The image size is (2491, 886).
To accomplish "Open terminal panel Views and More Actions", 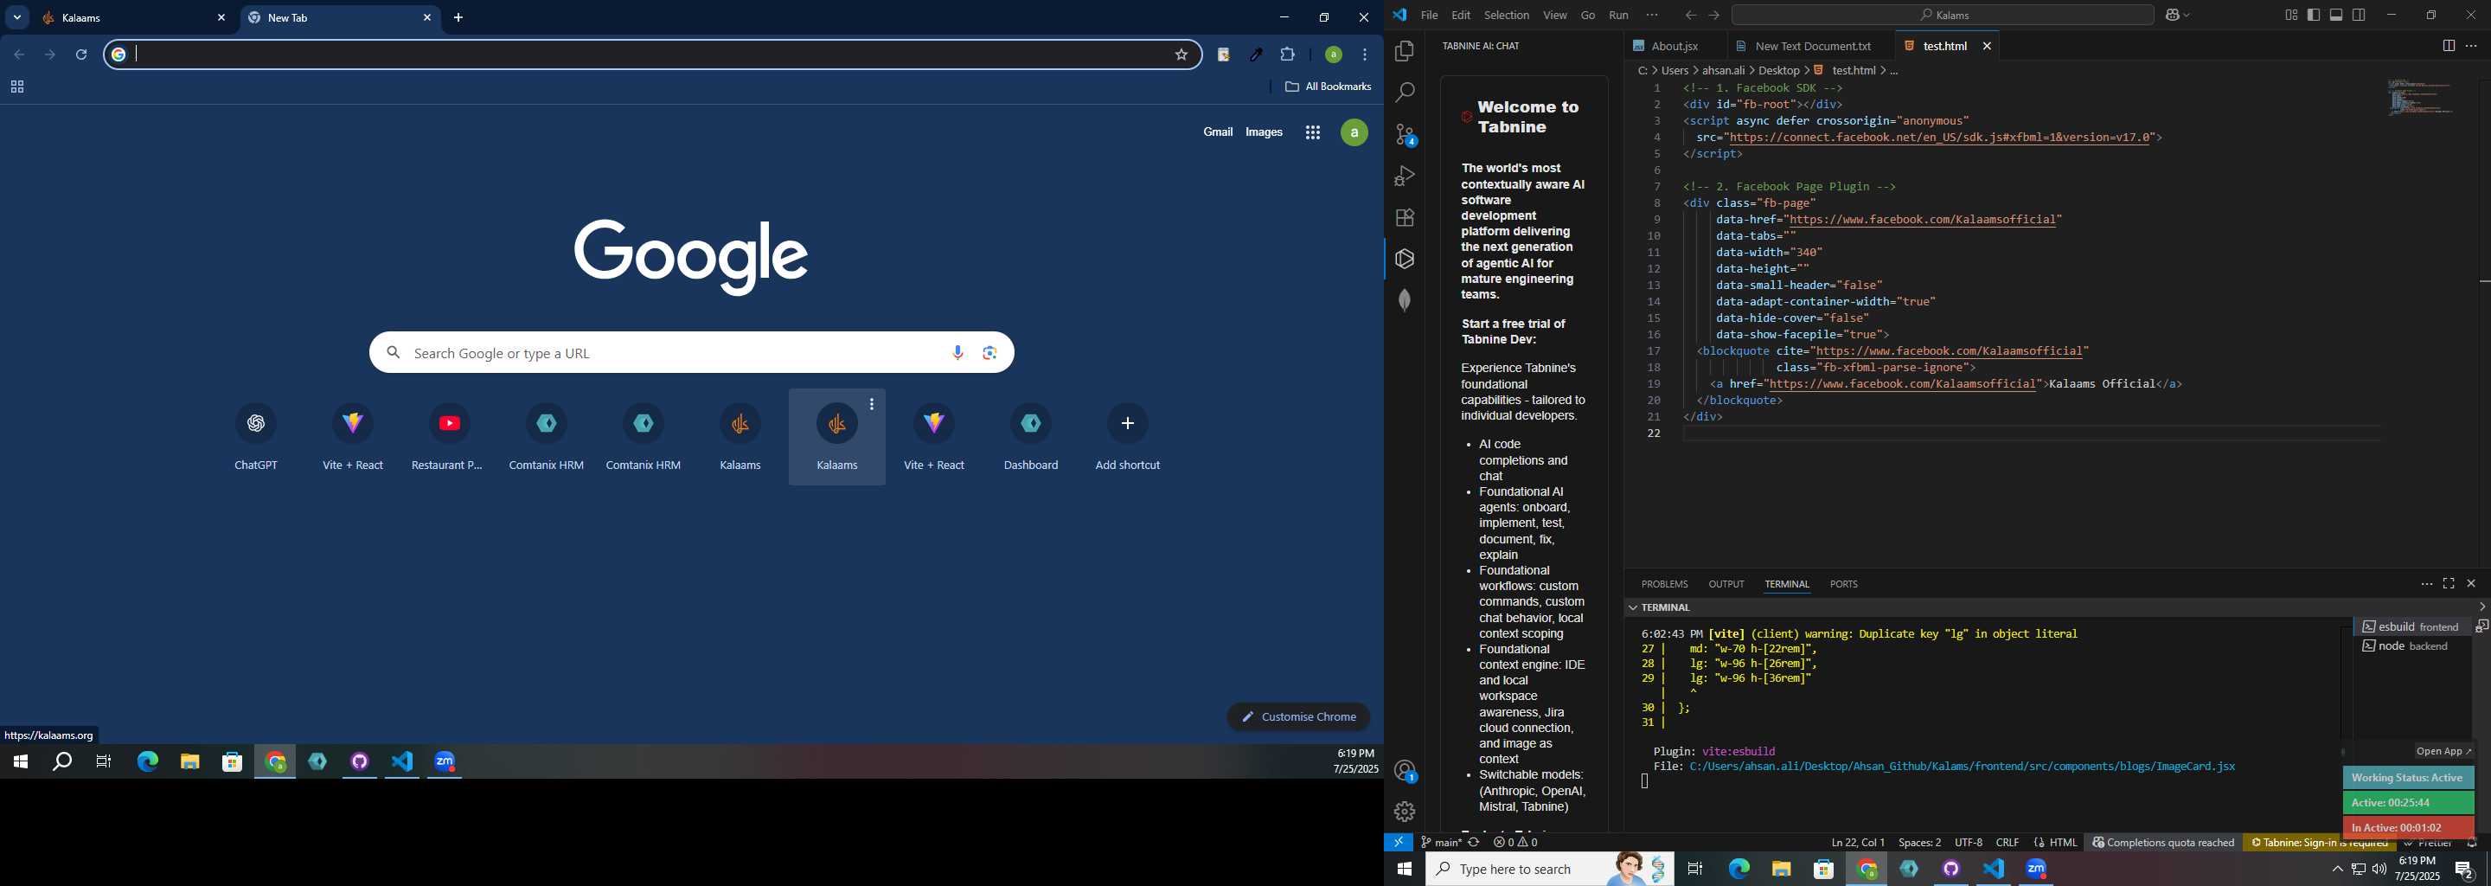I will tap(2425, 584).
